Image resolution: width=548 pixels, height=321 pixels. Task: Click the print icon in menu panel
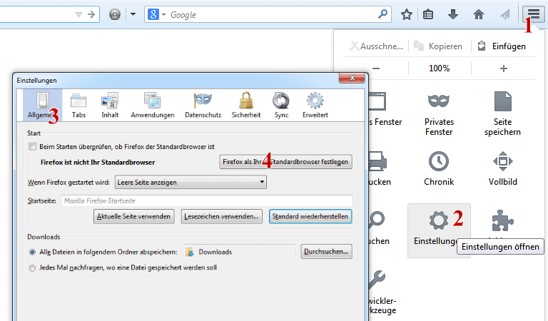(x=377, y=161)
